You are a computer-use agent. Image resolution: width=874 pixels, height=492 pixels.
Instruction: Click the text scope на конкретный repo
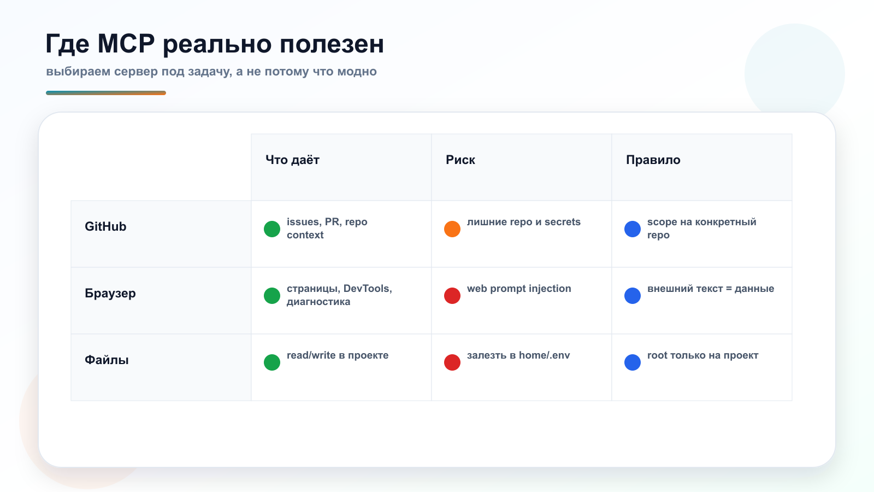[702, 229]
